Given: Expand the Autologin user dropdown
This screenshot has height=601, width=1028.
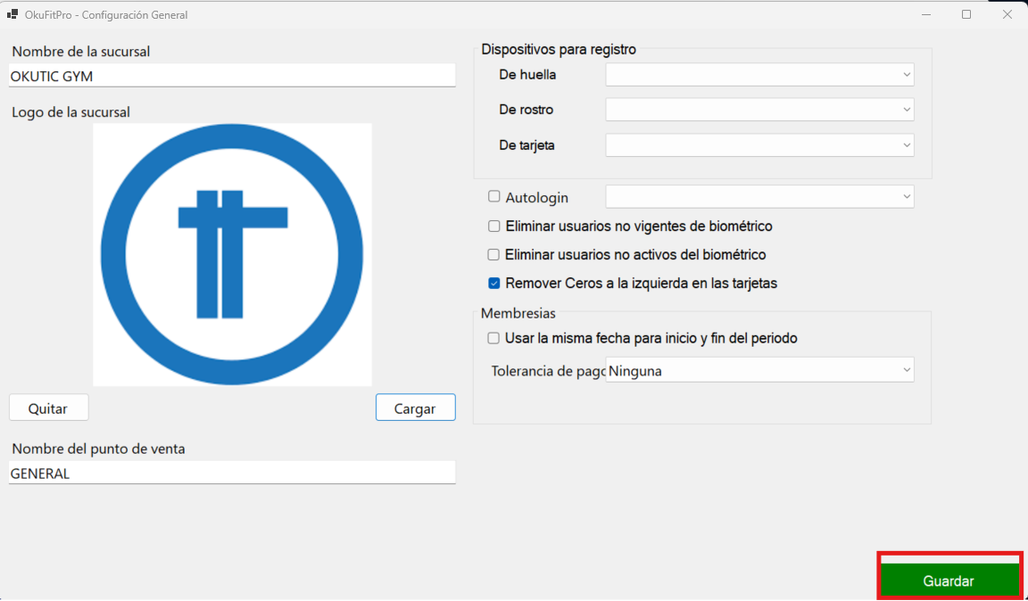Looking at the screenshot, I should point(759,197).
